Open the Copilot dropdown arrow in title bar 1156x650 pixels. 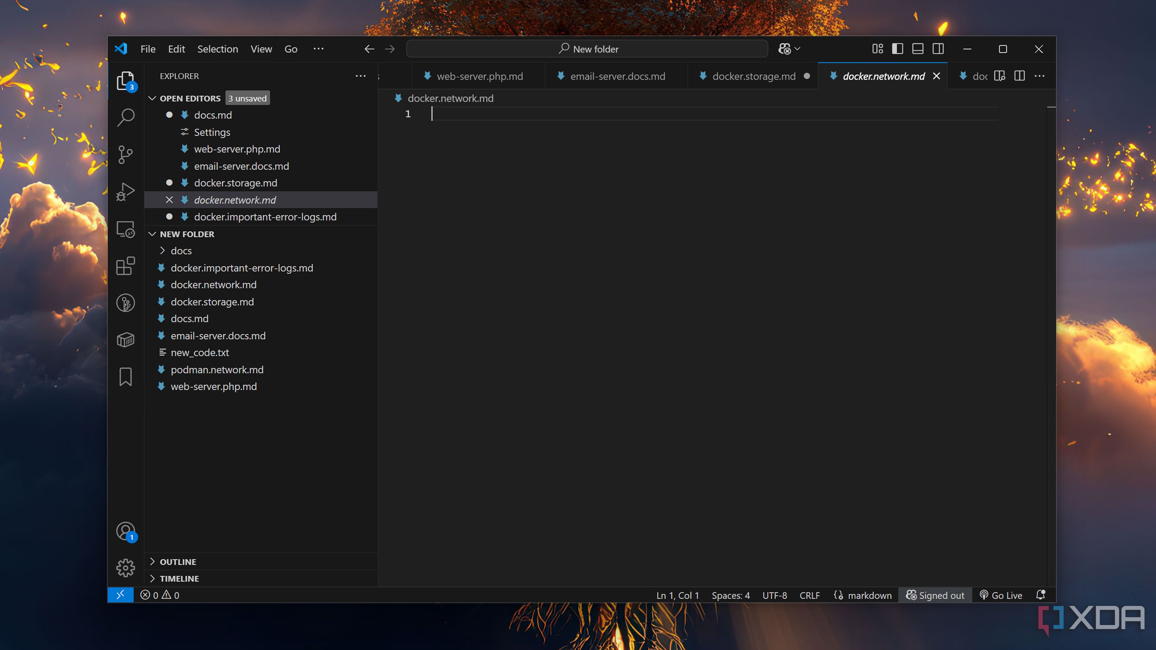click(797, 49)
